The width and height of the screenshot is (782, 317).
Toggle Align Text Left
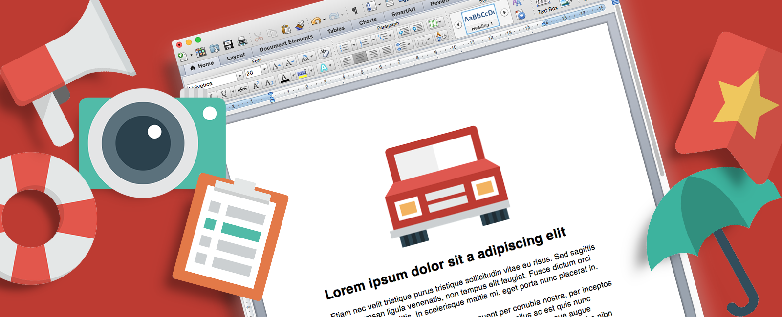(347, 60)
